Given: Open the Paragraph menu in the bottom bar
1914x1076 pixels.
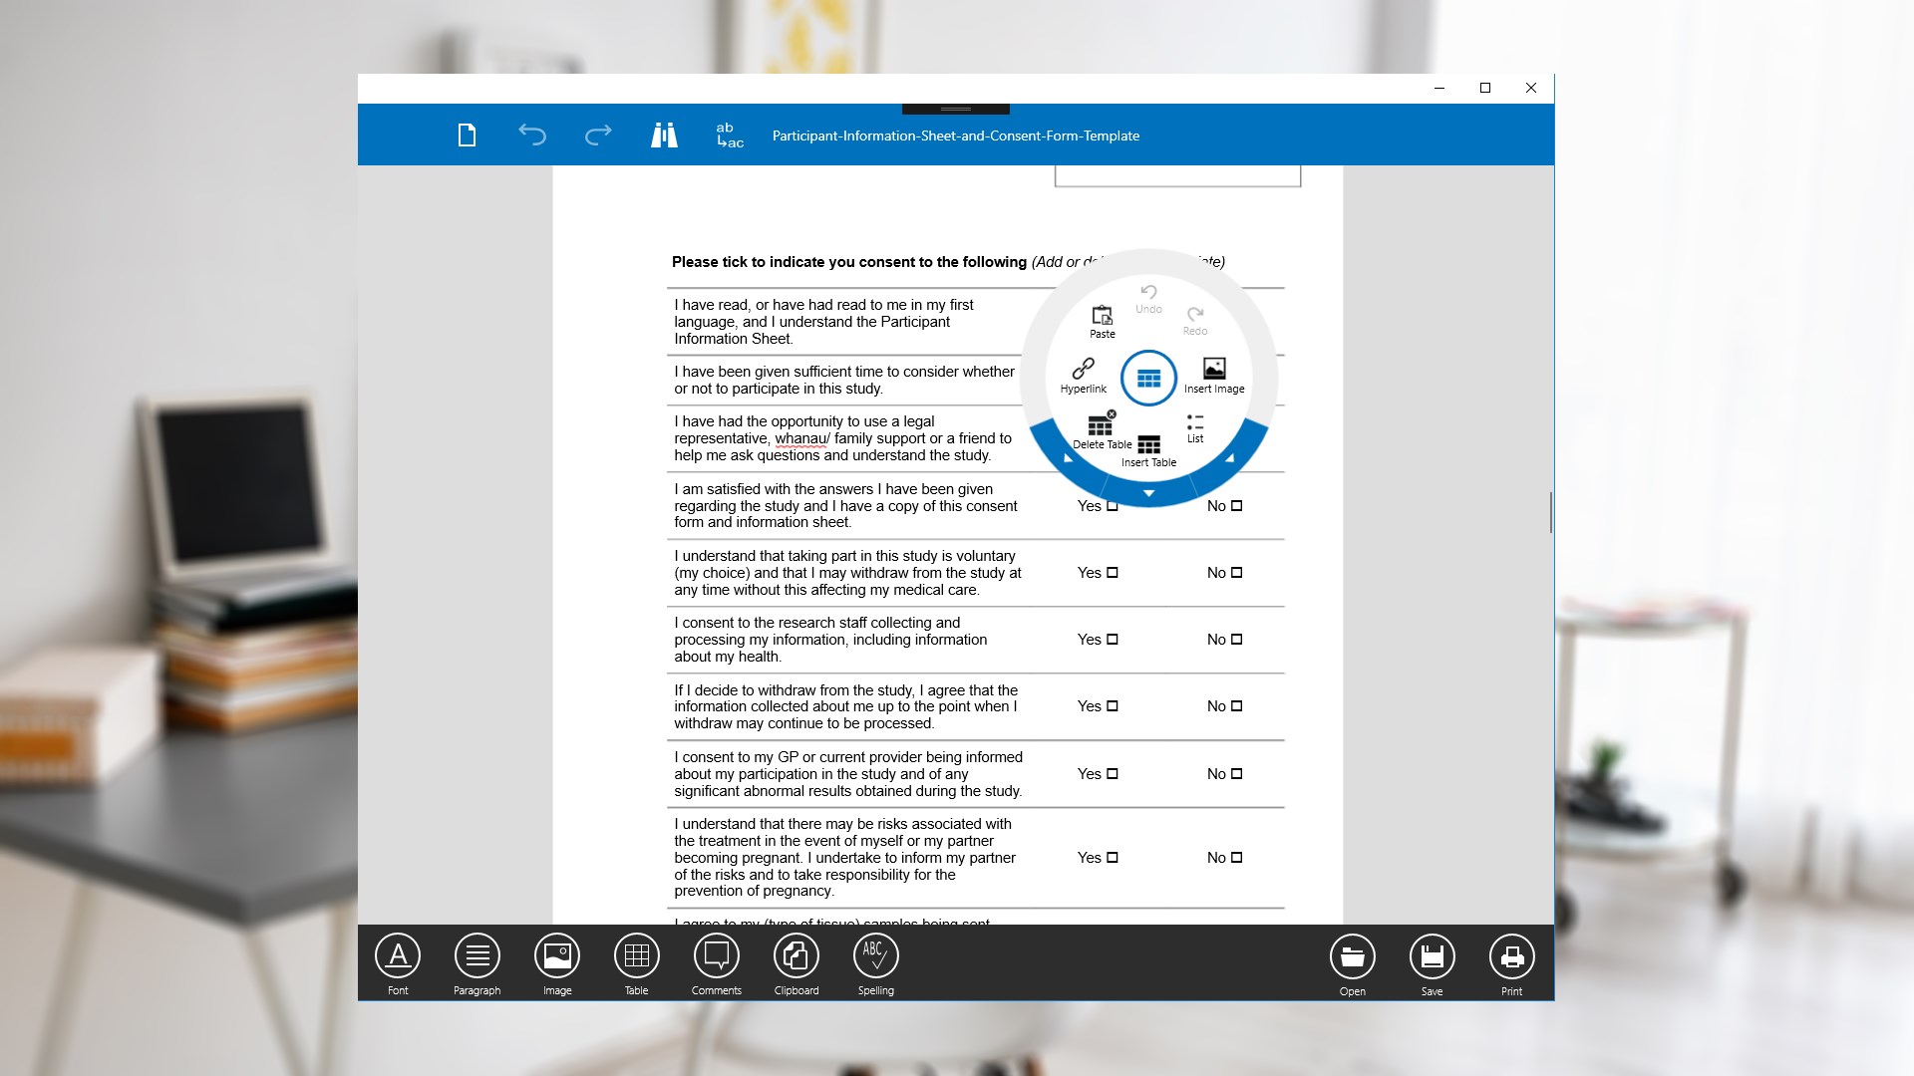Looking at the screenshot, I should click(x=477, y=963).
